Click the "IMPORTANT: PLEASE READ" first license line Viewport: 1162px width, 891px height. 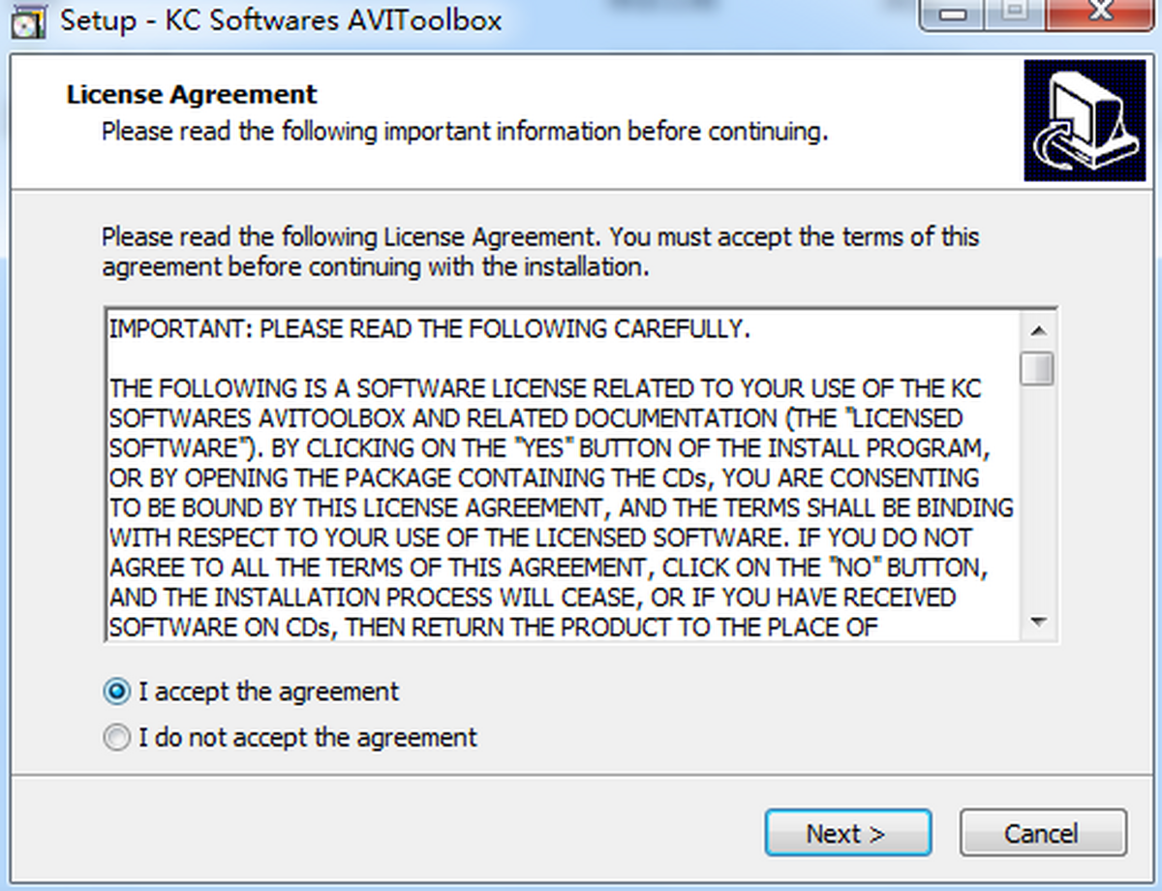[430, 328]
